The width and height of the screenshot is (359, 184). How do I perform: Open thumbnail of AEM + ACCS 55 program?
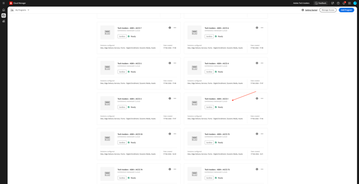click(x=107, y=139)
